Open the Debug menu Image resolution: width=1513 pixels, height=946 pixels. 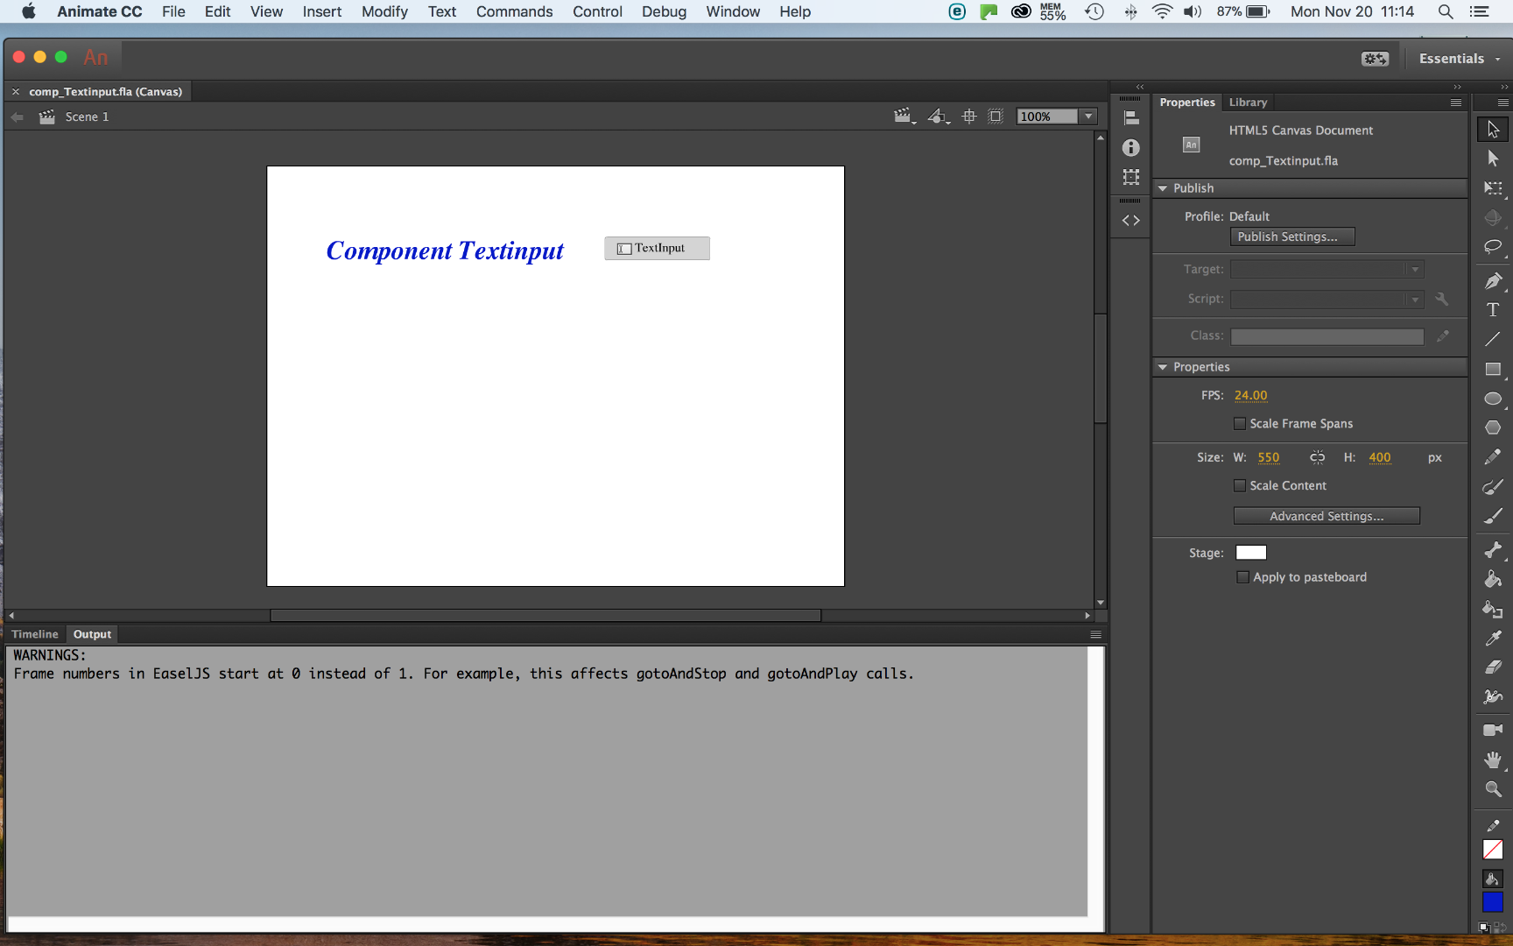[664, 11]
